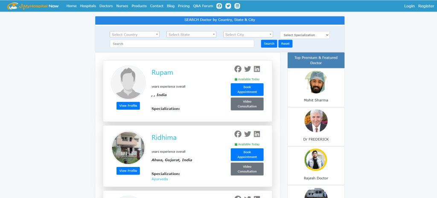Click the Register link
This screenshot has height=198, width=437.
426,6
